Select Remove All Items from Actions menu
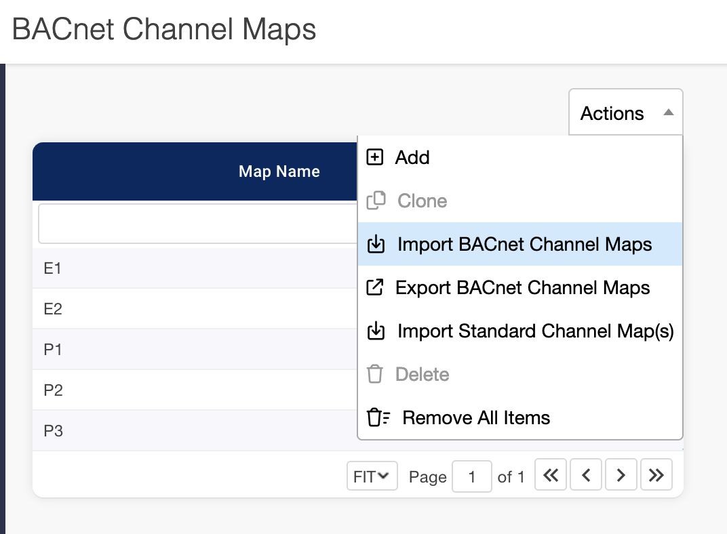 (x=476, y=418)
